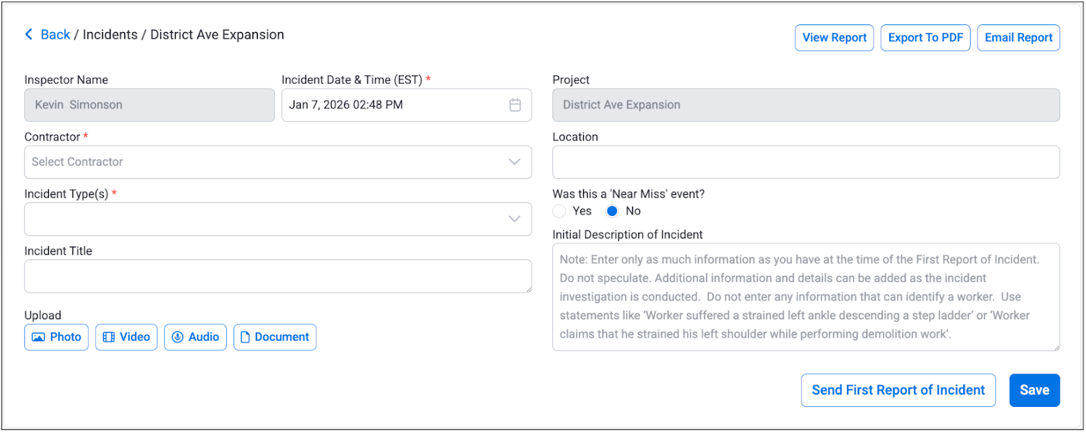Upload a Document file
Image resolution: width=1086 pixels, height=432 pixels.
coord(275,337)
